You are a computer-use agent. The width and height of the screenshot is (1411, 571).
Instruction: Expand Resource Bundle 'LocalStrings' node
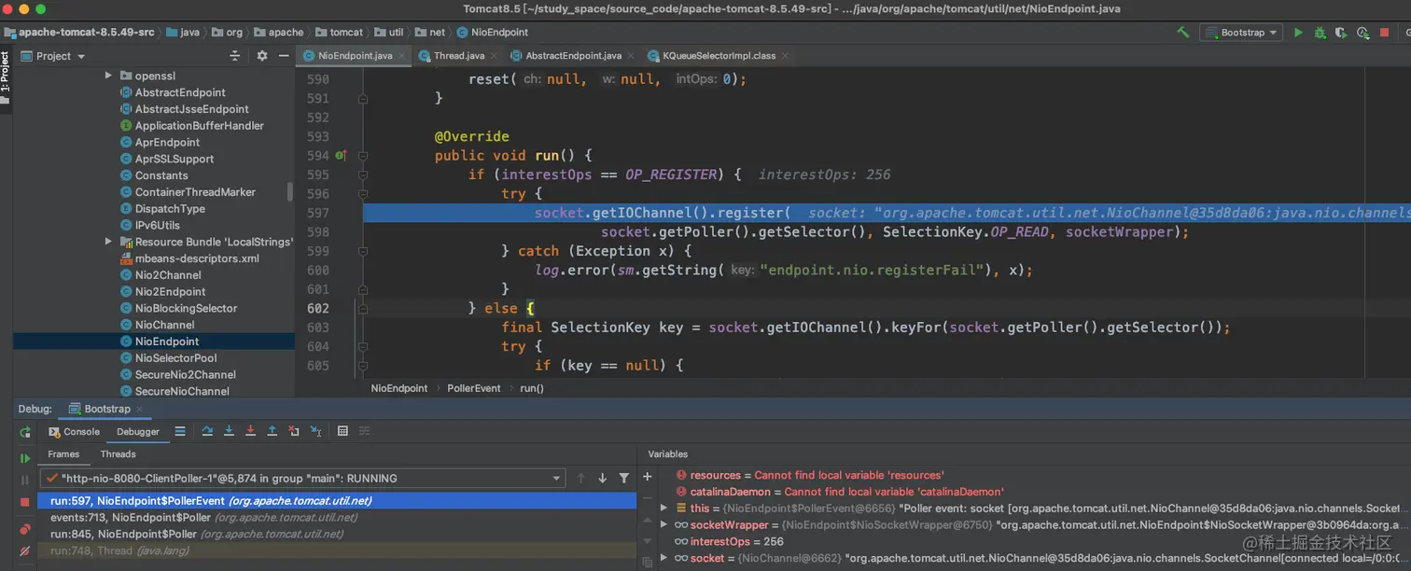109,242
